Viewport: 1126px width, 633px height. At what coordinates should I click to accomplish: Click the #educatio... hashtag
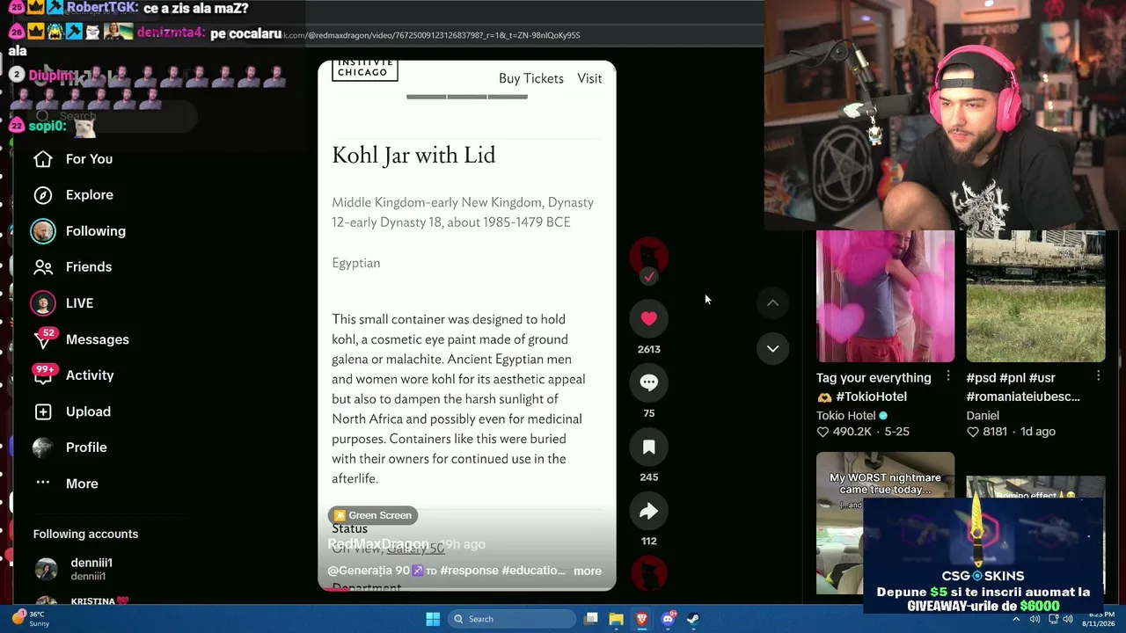[x=533, y=571]
